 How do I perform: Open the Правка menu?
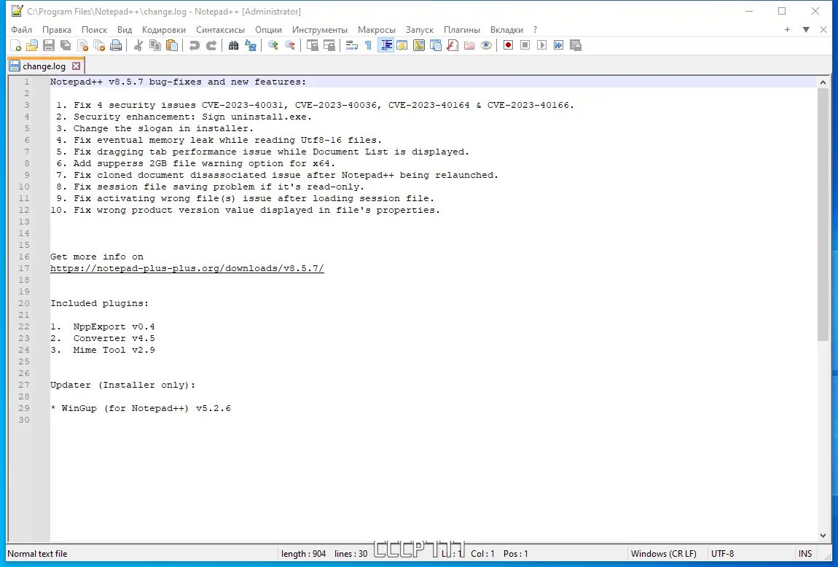[57, 30]
